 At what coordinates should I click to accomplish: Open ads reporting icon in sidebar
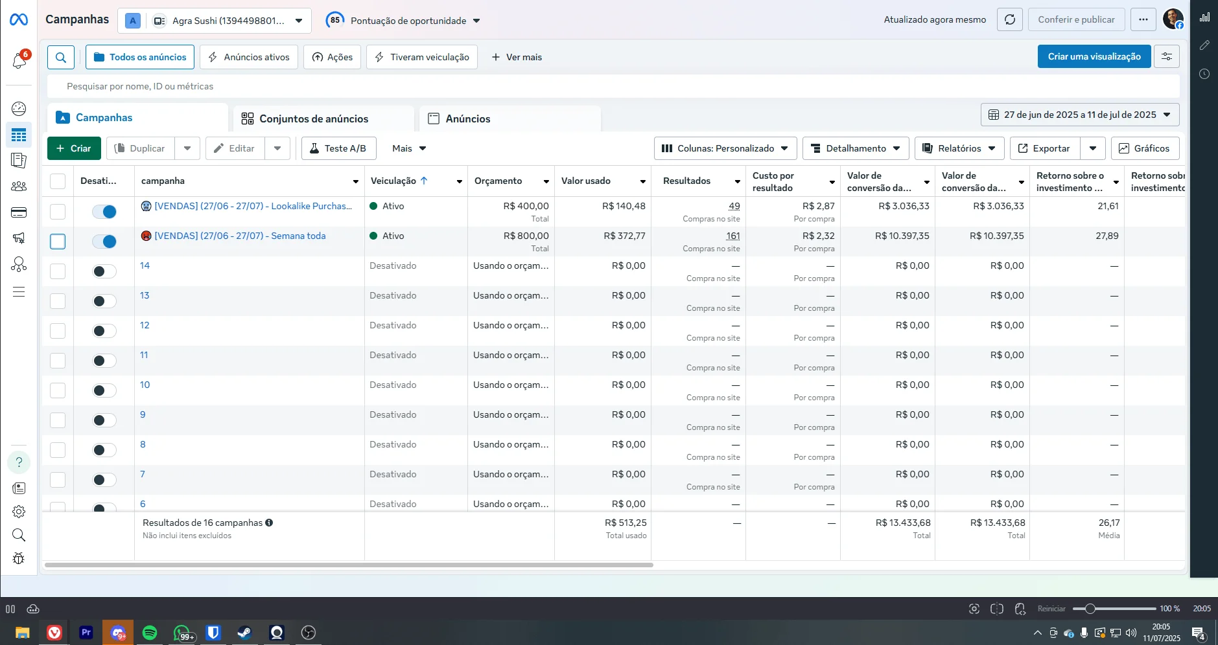[19, 161]
